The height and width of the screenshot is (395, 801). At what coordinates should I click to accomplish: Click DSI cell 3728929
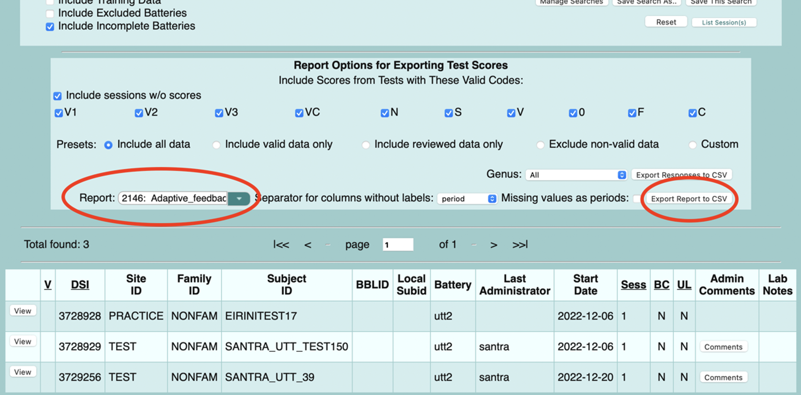point(80,347)
